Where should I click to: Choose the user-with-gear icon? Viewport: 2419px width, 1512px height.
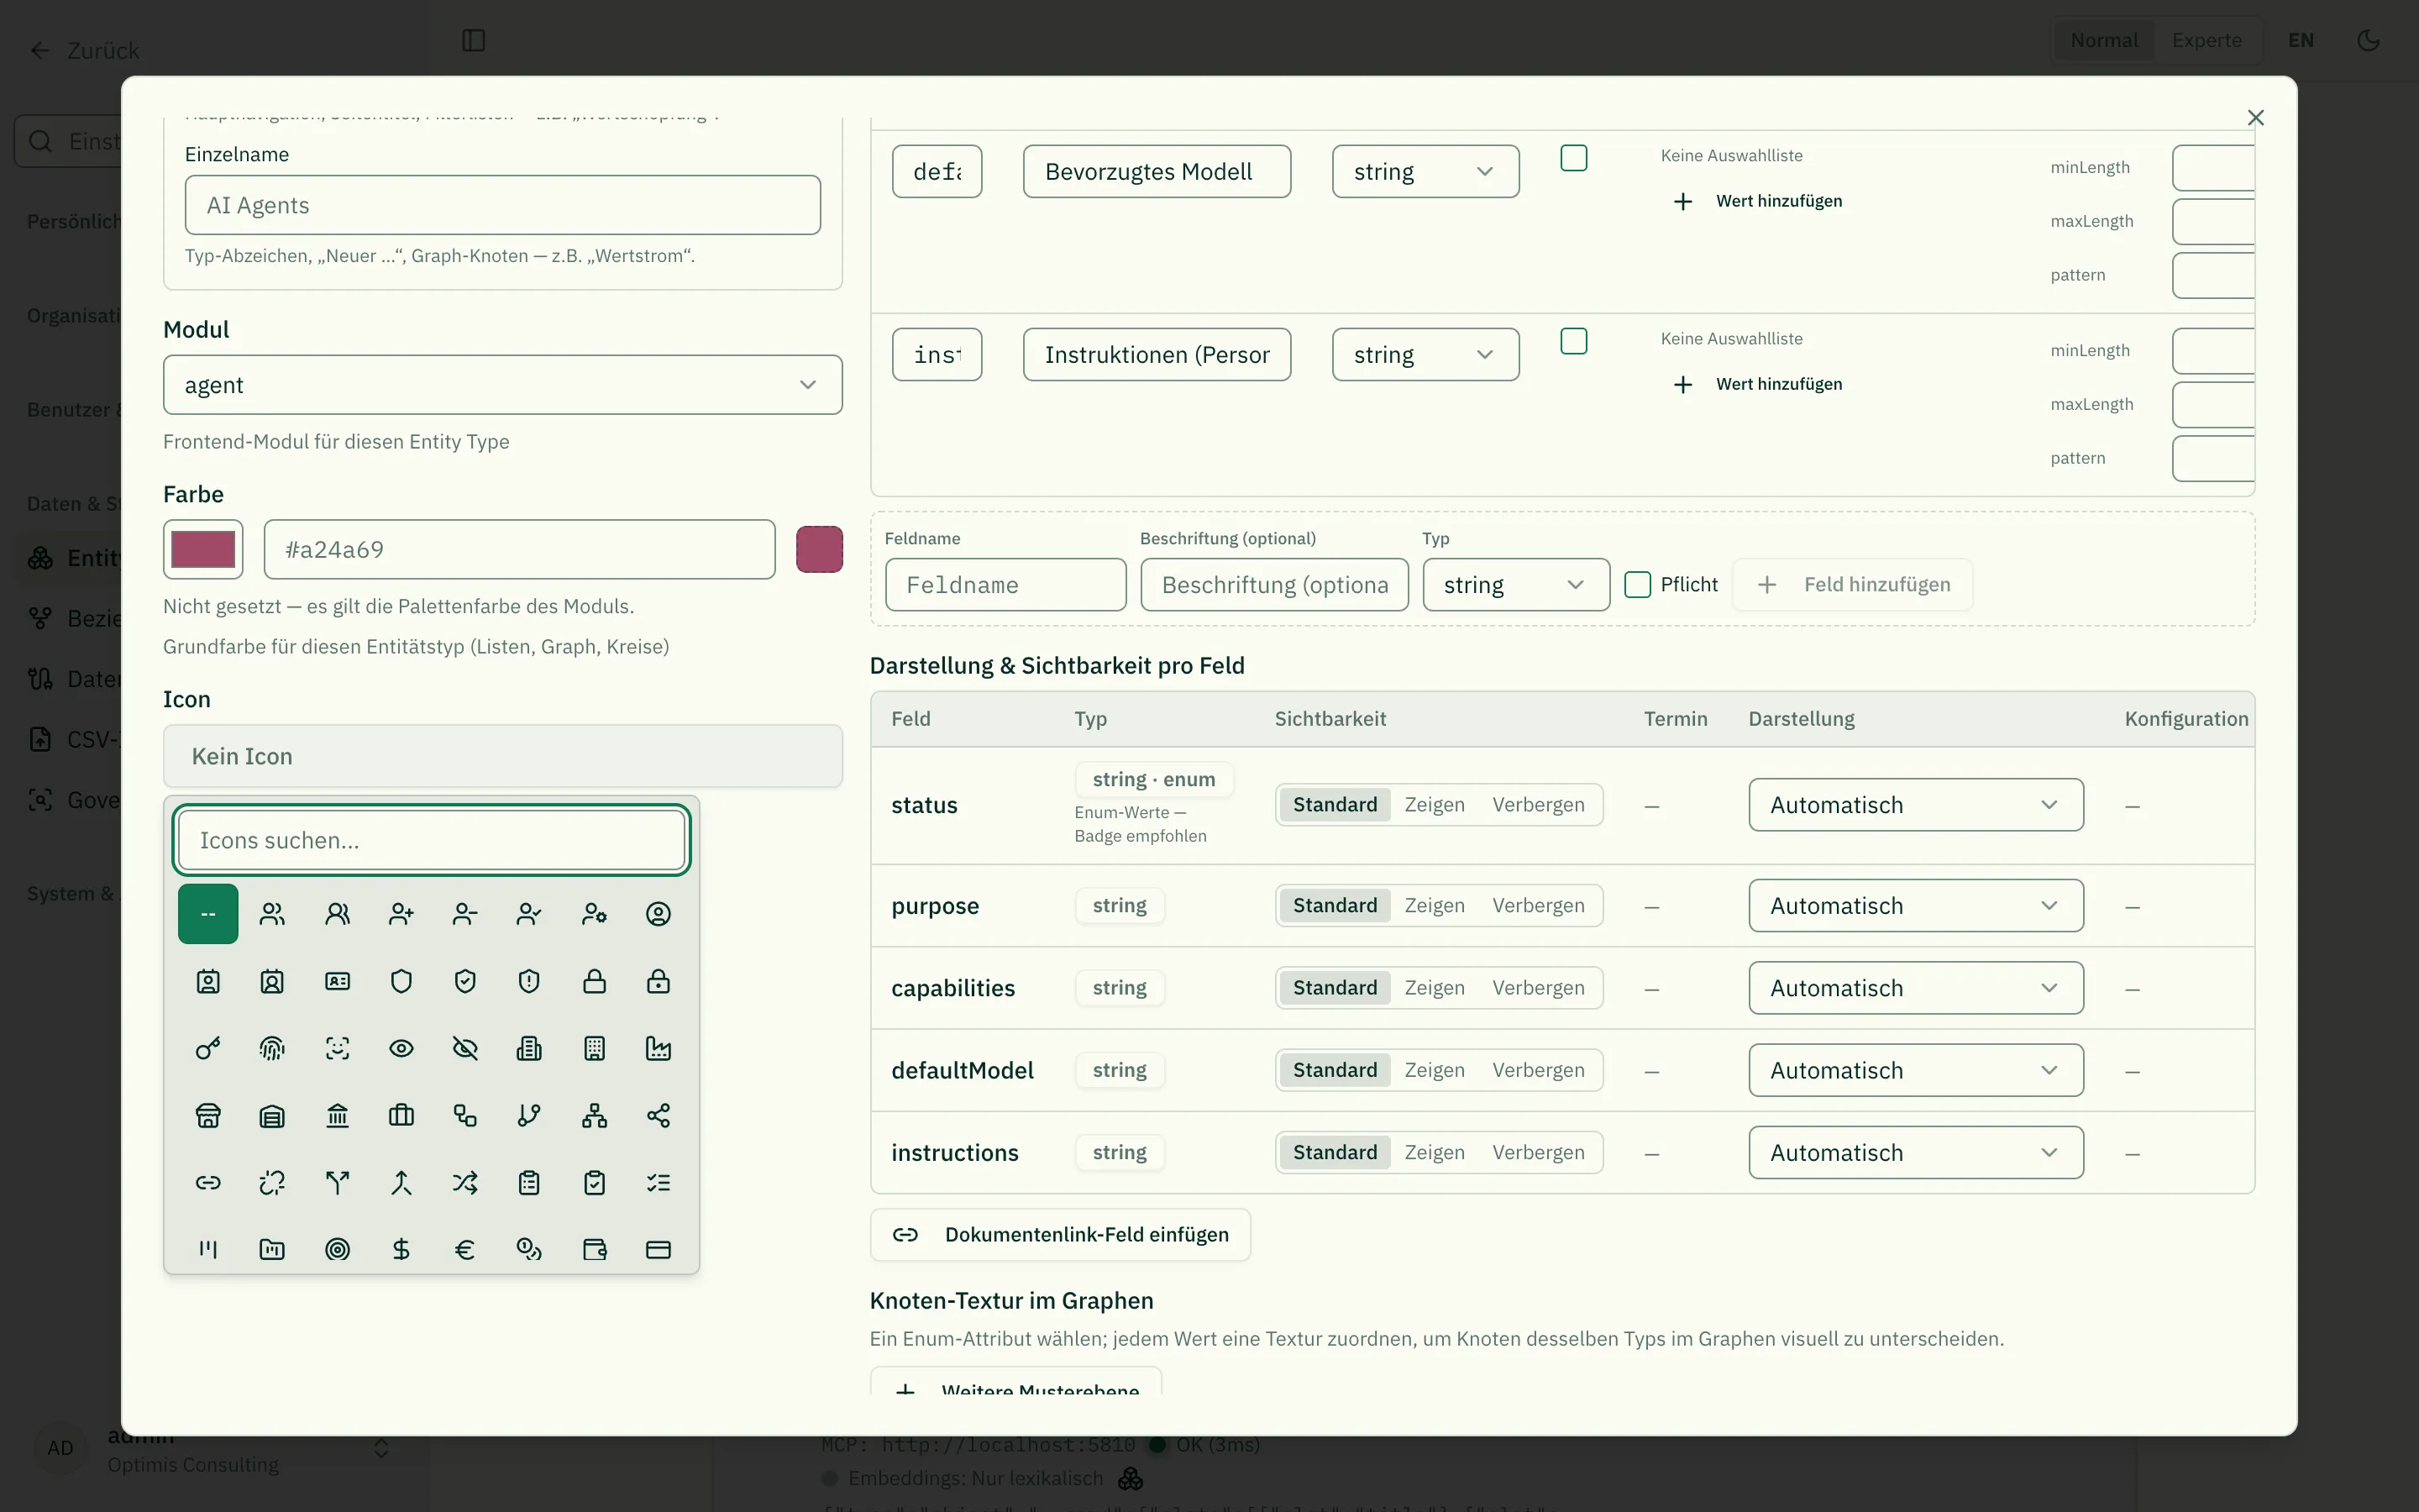(x=594, y=913)
